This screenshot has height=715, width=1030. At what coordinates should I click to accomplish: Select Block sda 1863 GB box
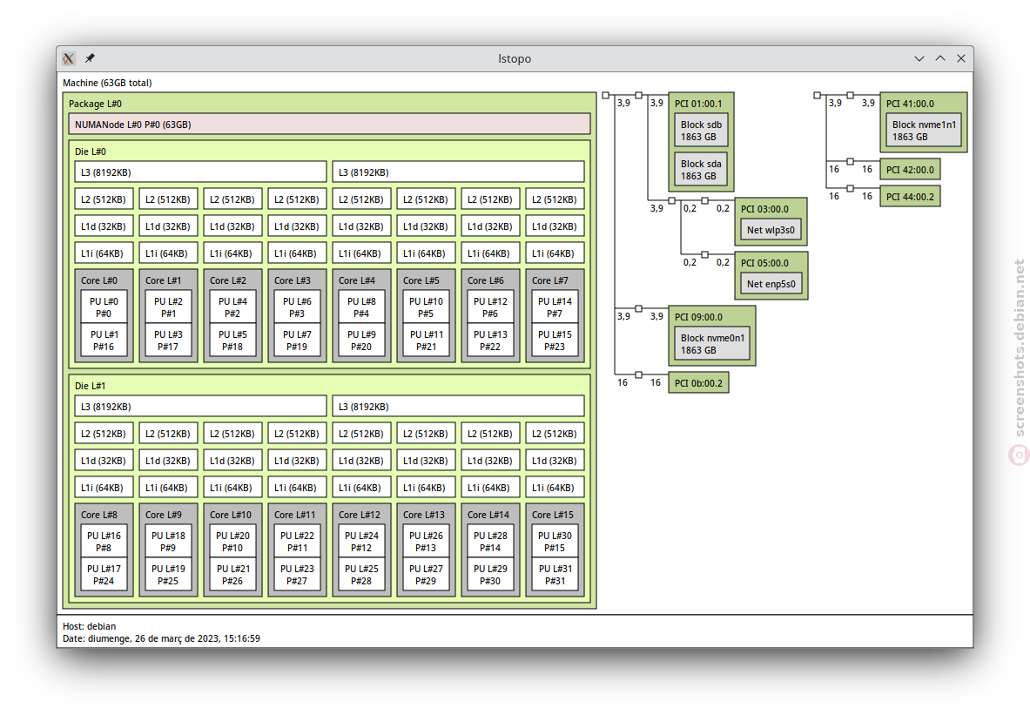pyautogui.click(x=701, y=170)
